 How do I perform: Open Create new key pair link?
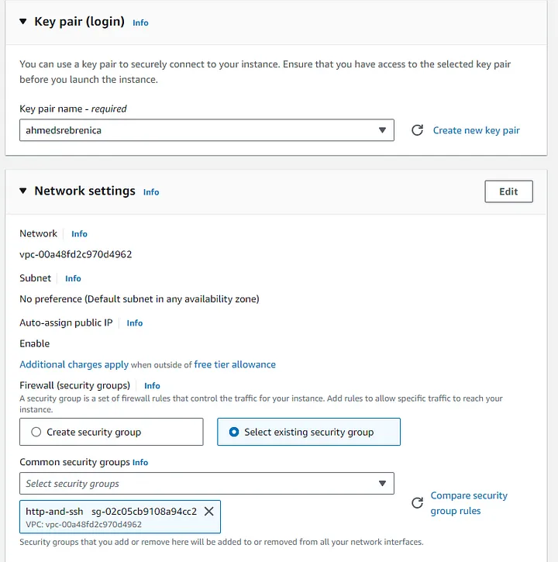coord(476,130)
